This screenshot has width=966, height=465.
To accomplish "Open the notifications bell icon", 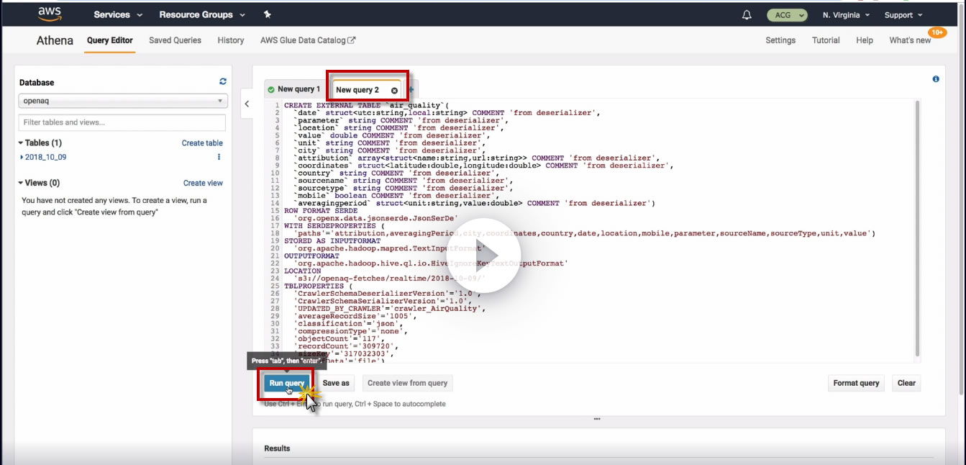I will 747,14.
